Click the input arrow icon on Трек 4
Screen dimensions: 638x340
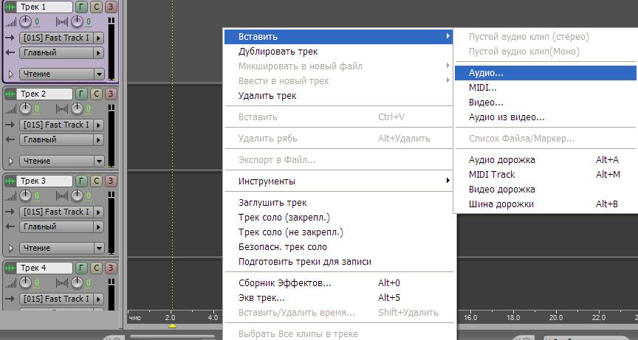tap(10, 299)
